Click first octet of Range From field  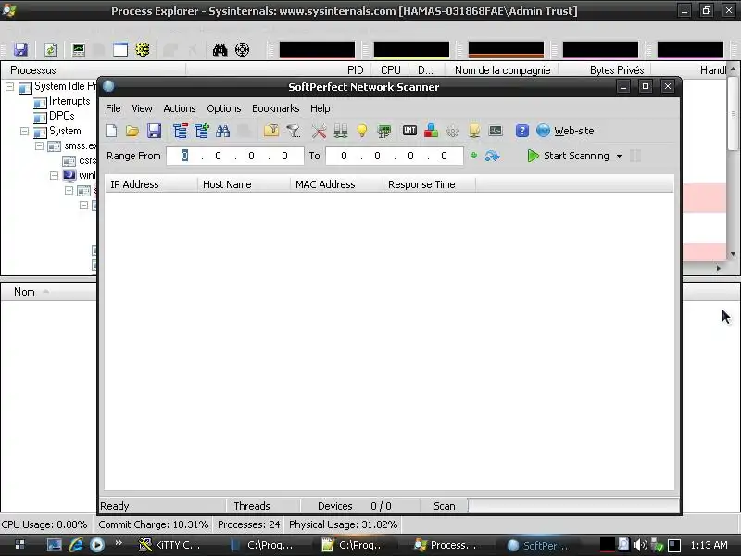coord(184,156)
